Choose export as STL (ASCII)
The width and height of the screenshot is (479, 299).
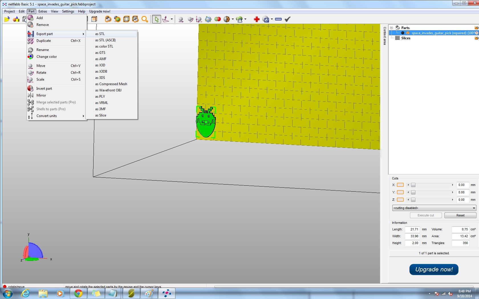pyautogui.click(x=112, y=40)
